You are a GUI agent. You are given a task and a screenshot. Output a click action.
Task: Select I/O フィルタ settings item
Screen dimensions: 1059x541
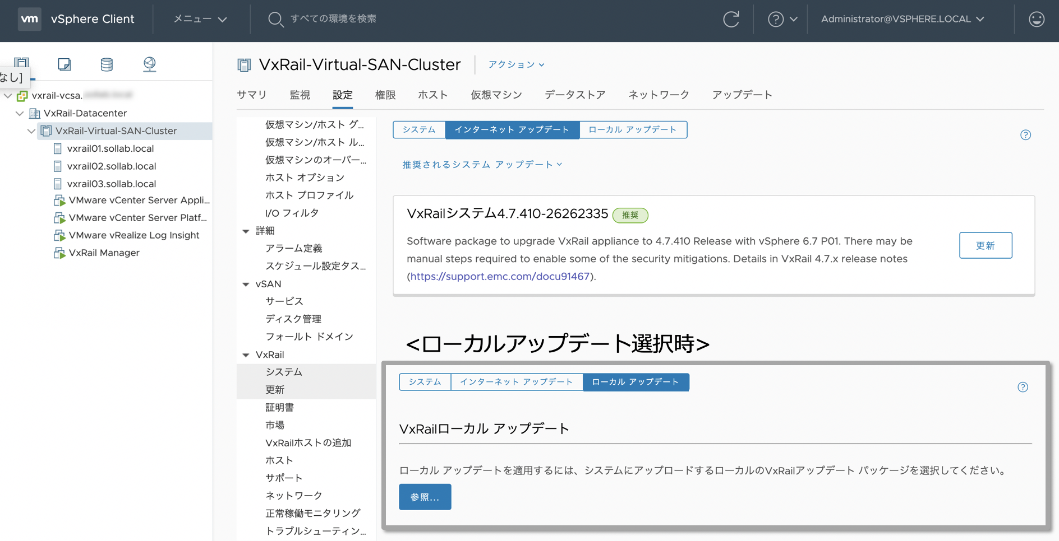(x=292, y=213)
